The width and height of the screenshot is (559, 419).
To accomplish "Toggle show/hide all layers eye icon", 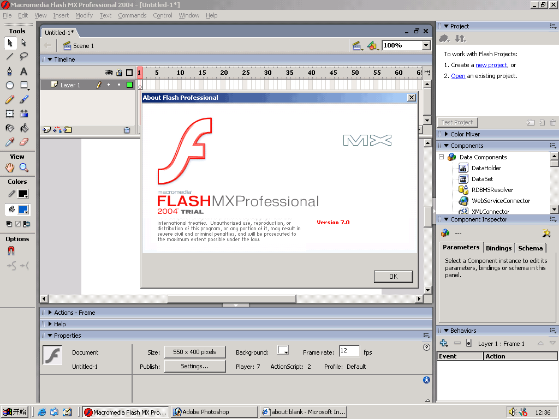I will (x=109, y=73).
